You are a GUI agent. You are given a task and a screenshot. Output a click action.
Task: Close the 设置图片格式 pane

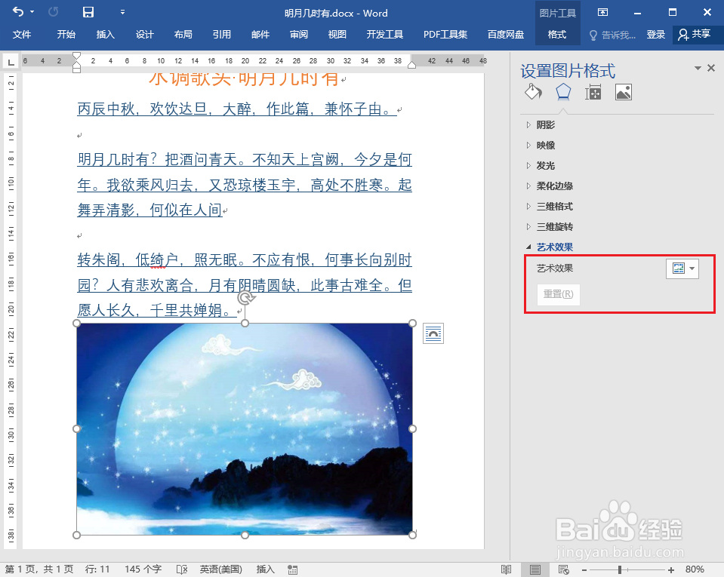tap(711, 69)
